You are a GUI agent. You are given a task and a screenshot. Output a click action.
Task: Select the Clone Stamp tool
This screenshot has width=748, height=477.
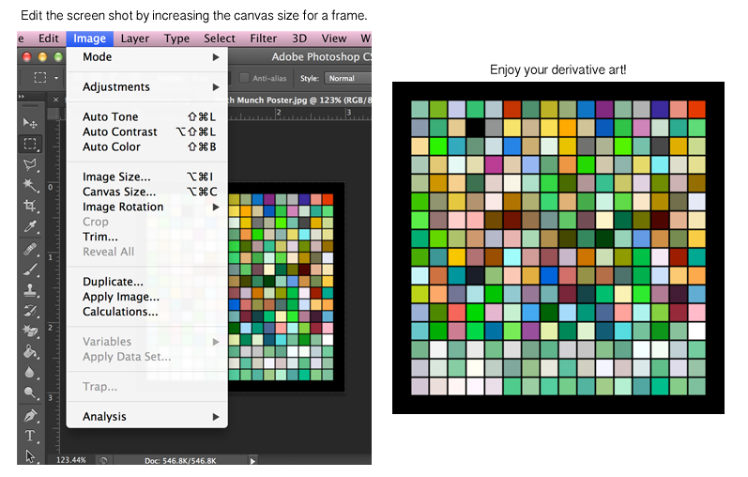[x=30, y=289]
